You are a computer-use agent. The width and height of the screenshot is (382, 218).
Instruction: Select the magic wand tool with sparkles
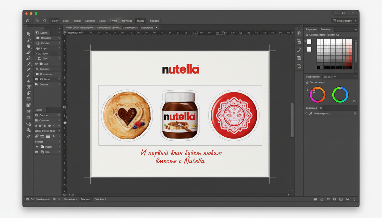[28, 40]
